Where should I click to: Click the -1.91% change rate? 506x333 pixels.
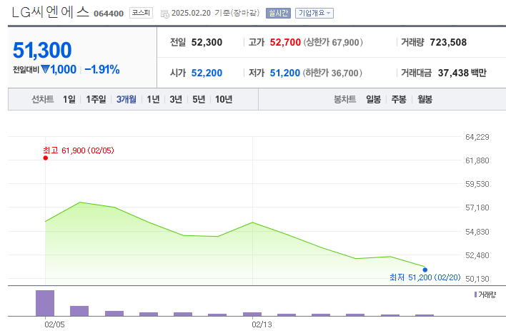pyautogui.click(x=102, y=69)
